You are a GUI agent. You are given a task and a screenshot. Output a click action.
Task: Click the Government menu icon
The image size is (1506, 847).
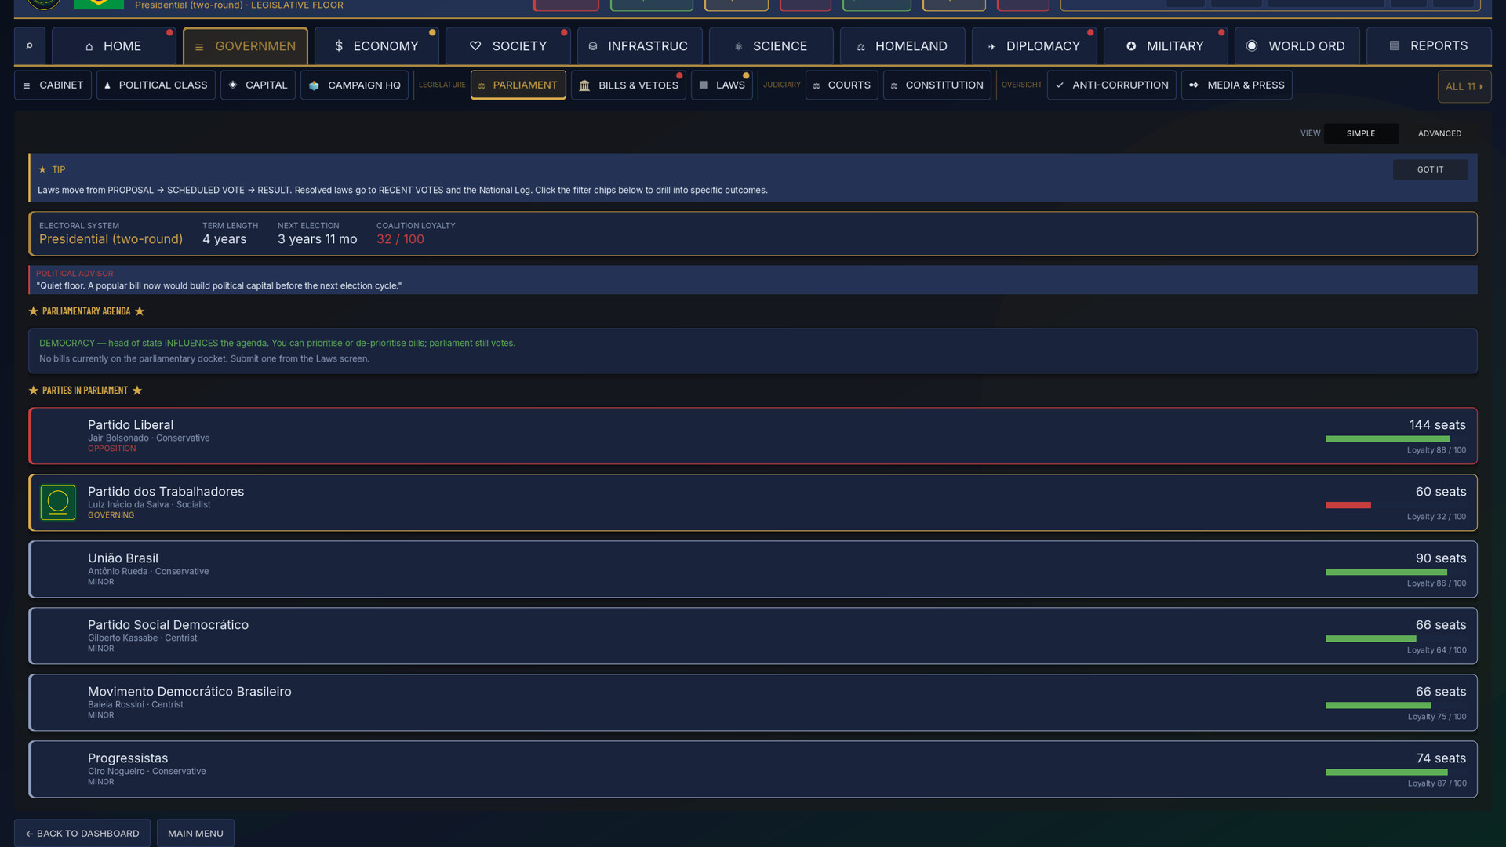pyautogui.click(x=199, y=47)
